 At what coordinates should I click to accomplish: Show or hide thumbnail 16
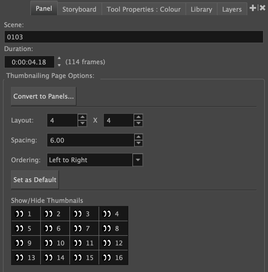pyautogui.click(x=107, y=258)
